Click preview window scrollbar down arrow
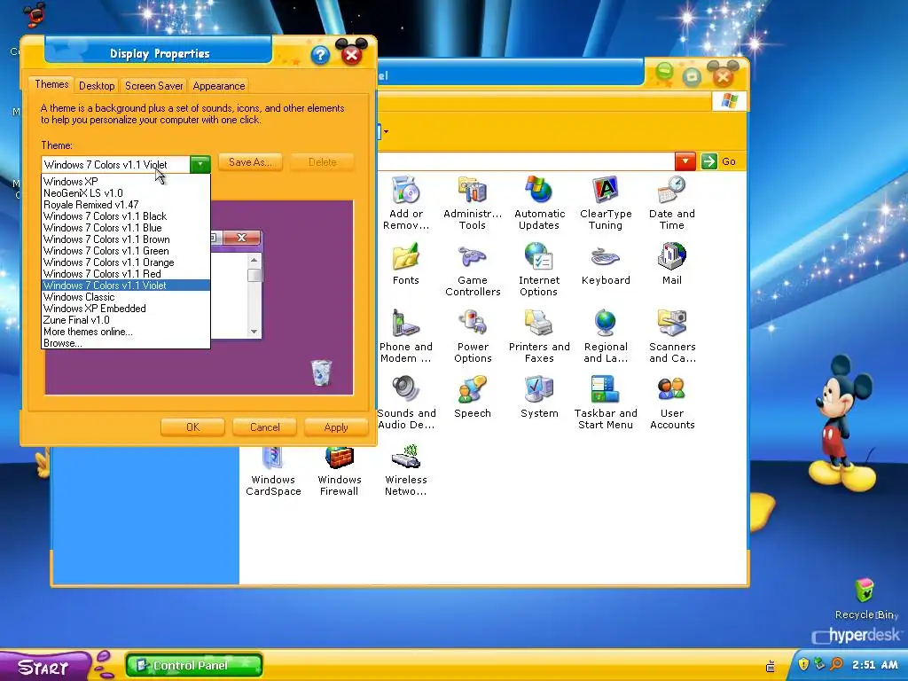The height and width of the screenshot is (681, 908). [x=254, y=332]
